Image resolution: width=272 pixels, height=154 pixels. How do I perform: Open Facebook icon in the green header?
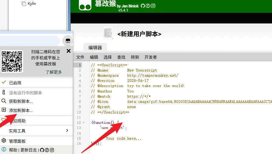(x=148, y=6)
